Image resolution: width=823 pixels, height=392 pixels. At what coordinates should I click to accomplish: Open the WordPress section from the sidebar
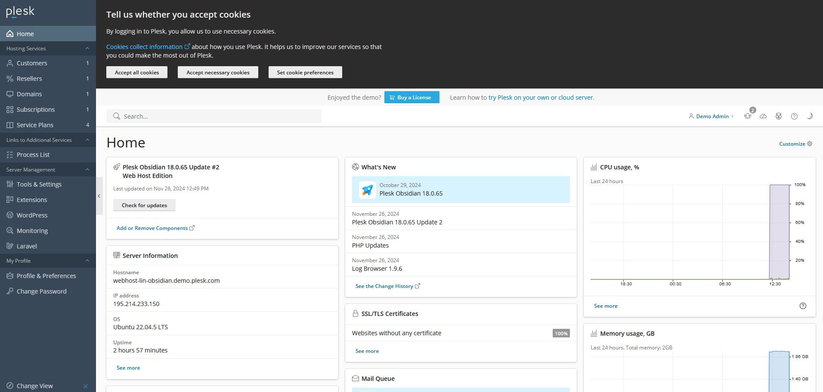(32, 215)
